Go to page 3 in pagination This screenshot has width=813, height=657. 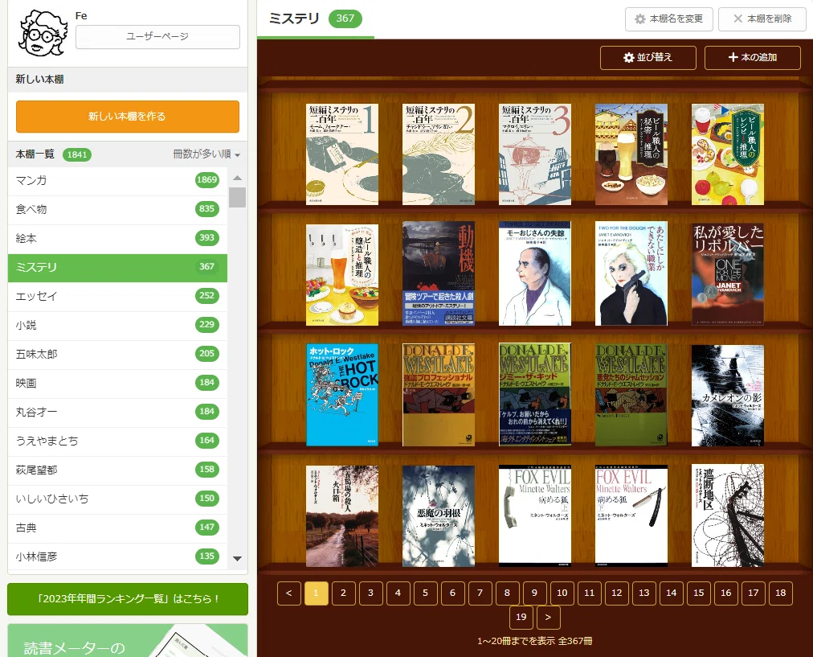[x=370, y=593]
